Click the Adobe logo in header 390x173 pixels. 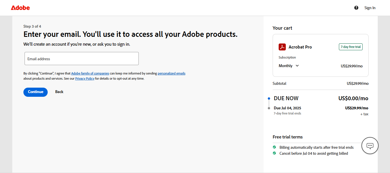[20, 8]
